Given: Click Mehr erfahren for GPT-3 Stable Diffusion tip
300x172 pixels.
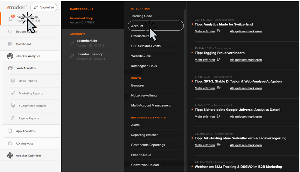Looking at the screenshot, I should [205, 88].
